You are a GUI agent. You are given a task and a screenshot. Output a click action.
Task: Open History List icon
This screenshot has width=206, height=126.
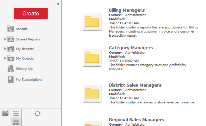click(11, 69)
